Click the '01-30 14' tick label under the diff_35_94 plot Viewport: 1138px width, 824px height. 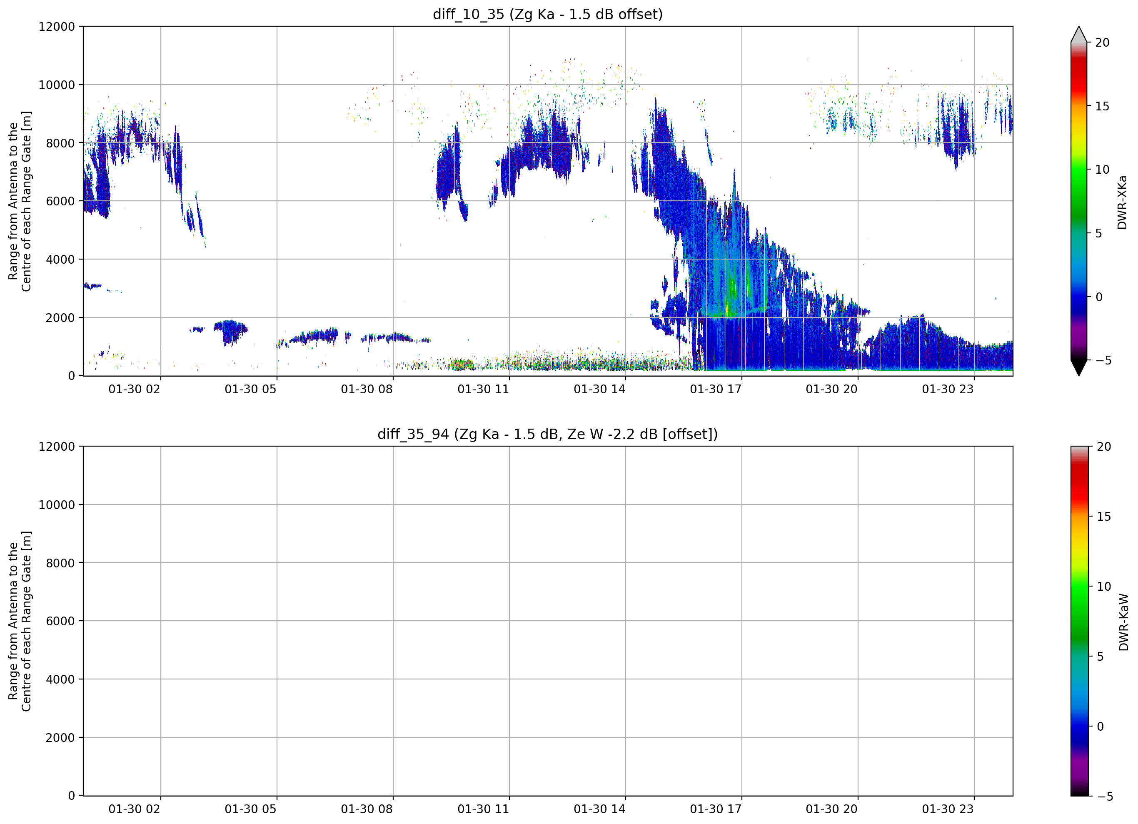click(x=599, y=809)
